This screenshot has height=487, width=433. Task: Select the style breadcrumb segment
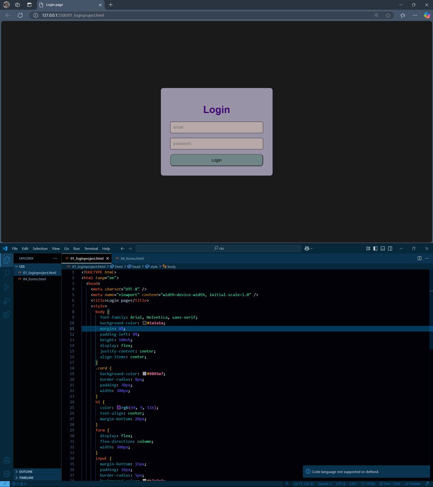[151, 267]
